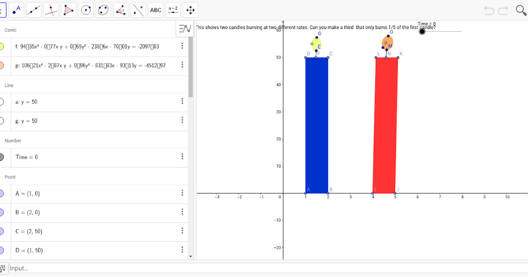Click point C on blue candle
The height and width of the screenshot is (277, 528).
click(328, 57)
